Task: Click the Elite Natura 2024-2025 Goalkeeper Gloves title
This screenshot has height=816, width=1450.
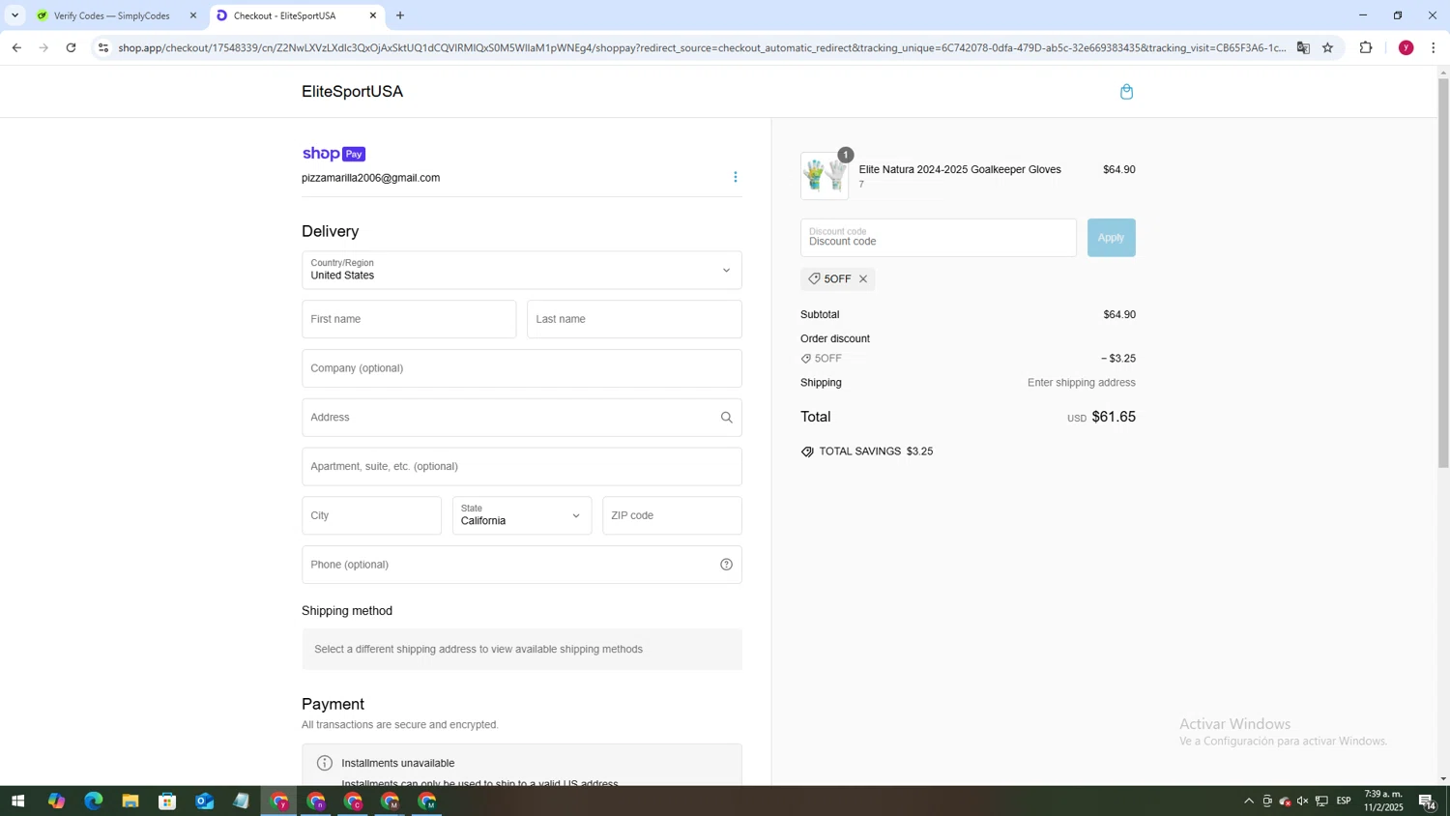Action: 960,169
